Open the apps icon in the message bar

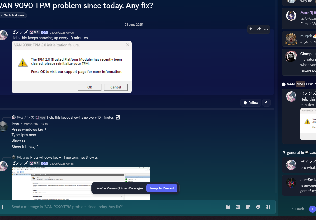268,207
